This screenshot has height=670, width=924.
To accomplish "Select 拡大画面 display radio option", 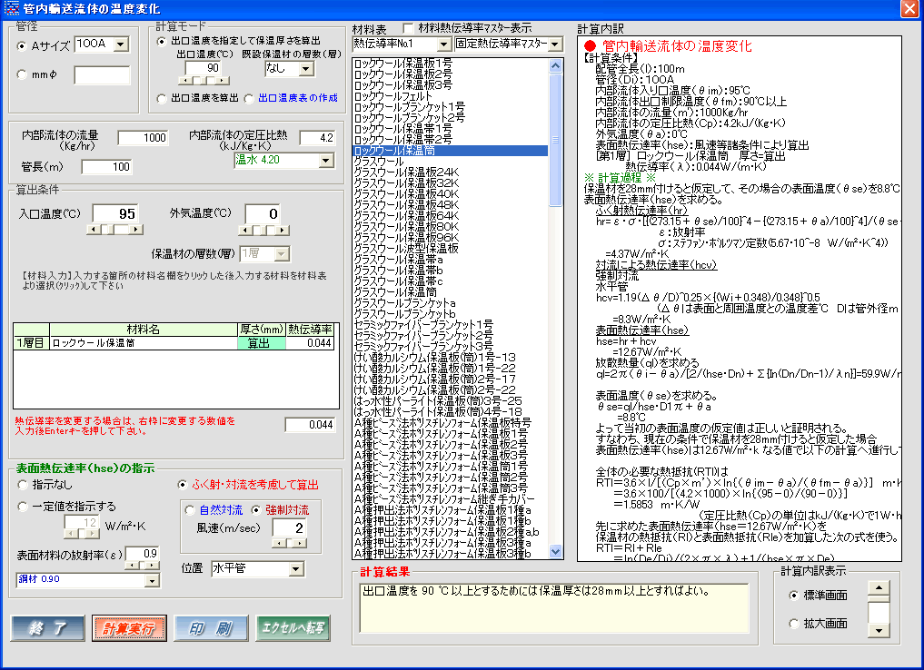I will (795, 624).
